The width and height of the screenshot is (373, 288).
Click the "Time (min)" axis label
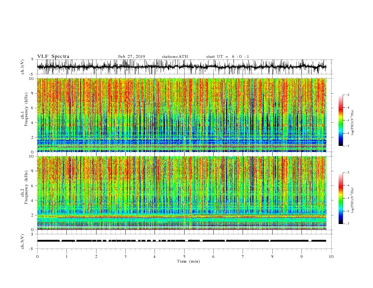[x=188, y=261]
